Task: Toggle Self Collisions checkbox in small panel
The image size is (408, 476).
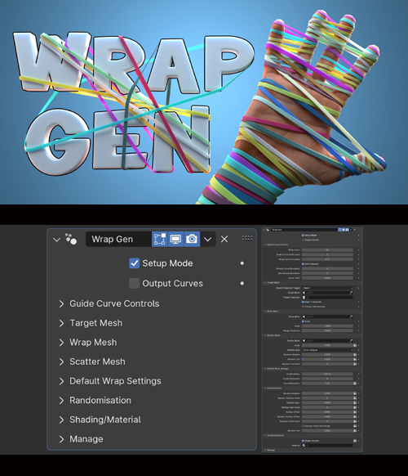Action: pyautogui.click(x=303, y=264)
